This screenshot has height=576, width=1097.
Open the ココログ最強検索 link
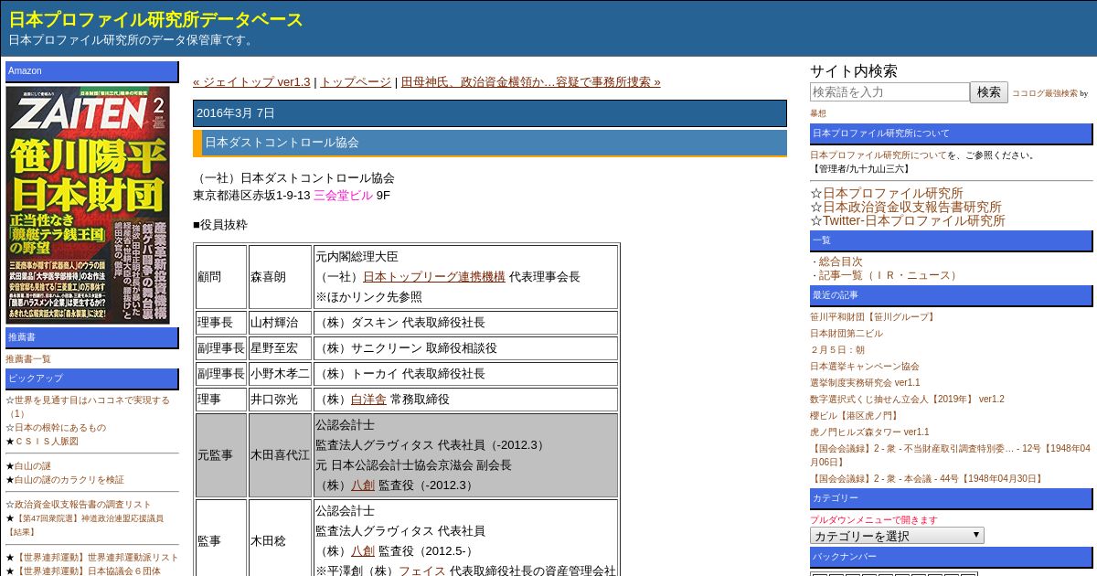(x=1044, y=93)
